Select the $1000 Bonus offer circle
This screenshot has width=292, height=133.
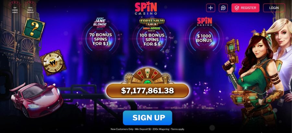(x=204, y=38)
